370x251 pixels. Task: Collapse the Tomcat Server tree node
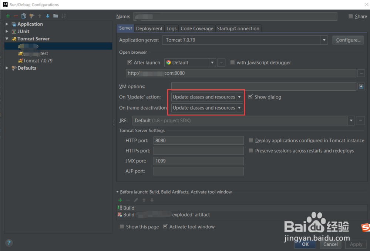tap(7, 39)
